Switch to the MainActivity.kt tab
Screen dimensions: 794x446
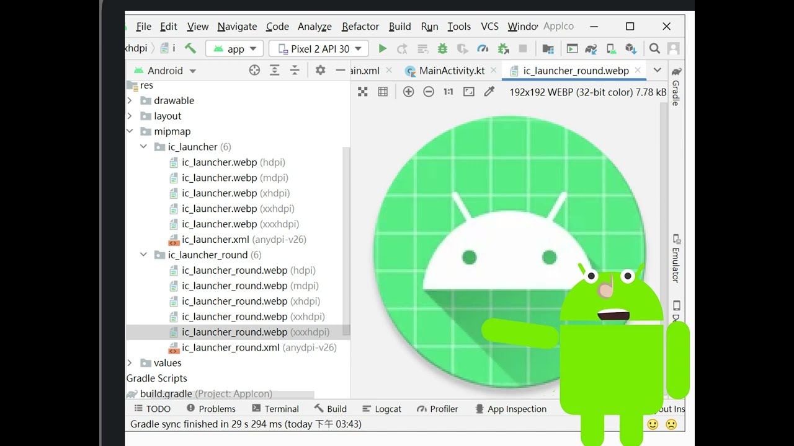452,71
